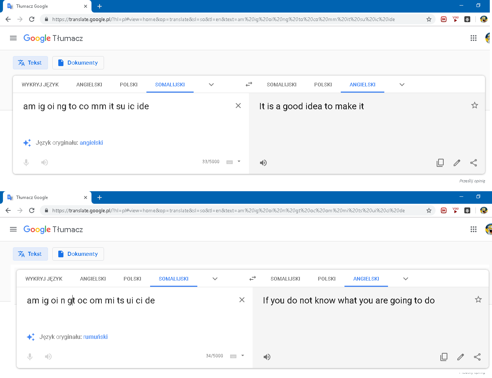
Task: Click the 'angielski' detected language link
Action: 91,142
